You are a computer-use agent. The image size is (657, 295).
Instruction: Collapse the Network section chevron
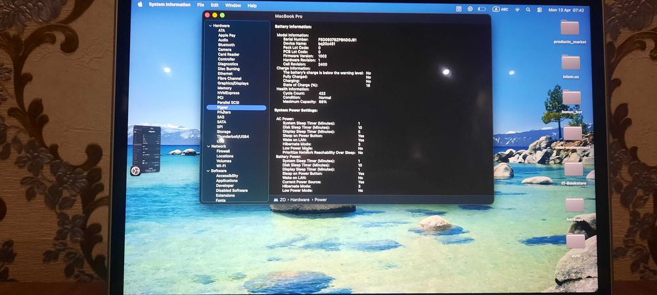[x=208, y=146]
